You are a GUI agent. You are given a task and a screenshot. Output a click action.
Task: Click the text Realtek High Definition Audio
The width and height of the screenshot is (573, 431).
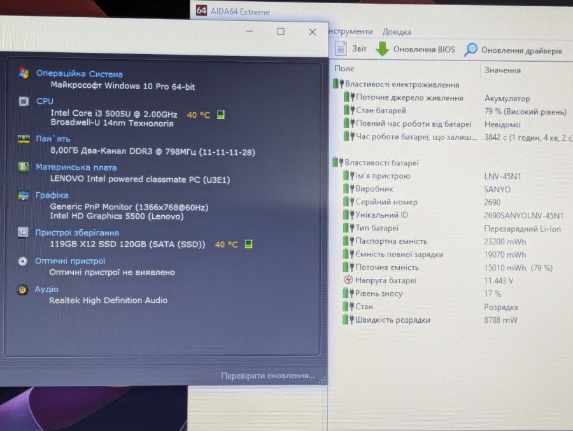click(x=108, y=300)
